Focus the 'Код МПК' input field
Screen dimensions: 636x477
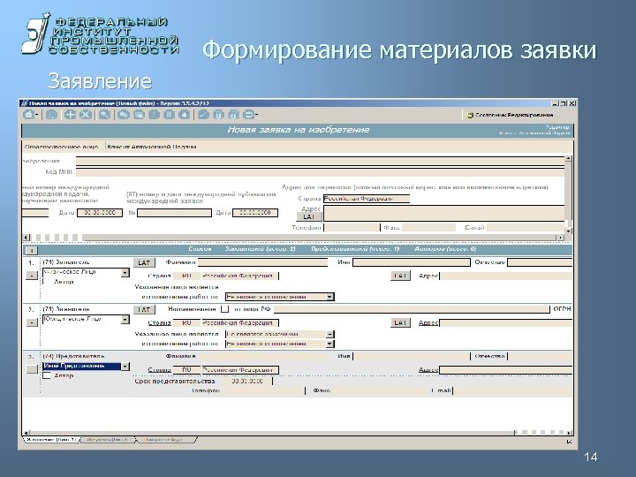pos(321,172)
